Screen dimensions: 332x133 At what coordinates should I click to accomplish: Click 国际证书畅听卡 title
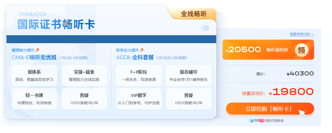(56, 24)
